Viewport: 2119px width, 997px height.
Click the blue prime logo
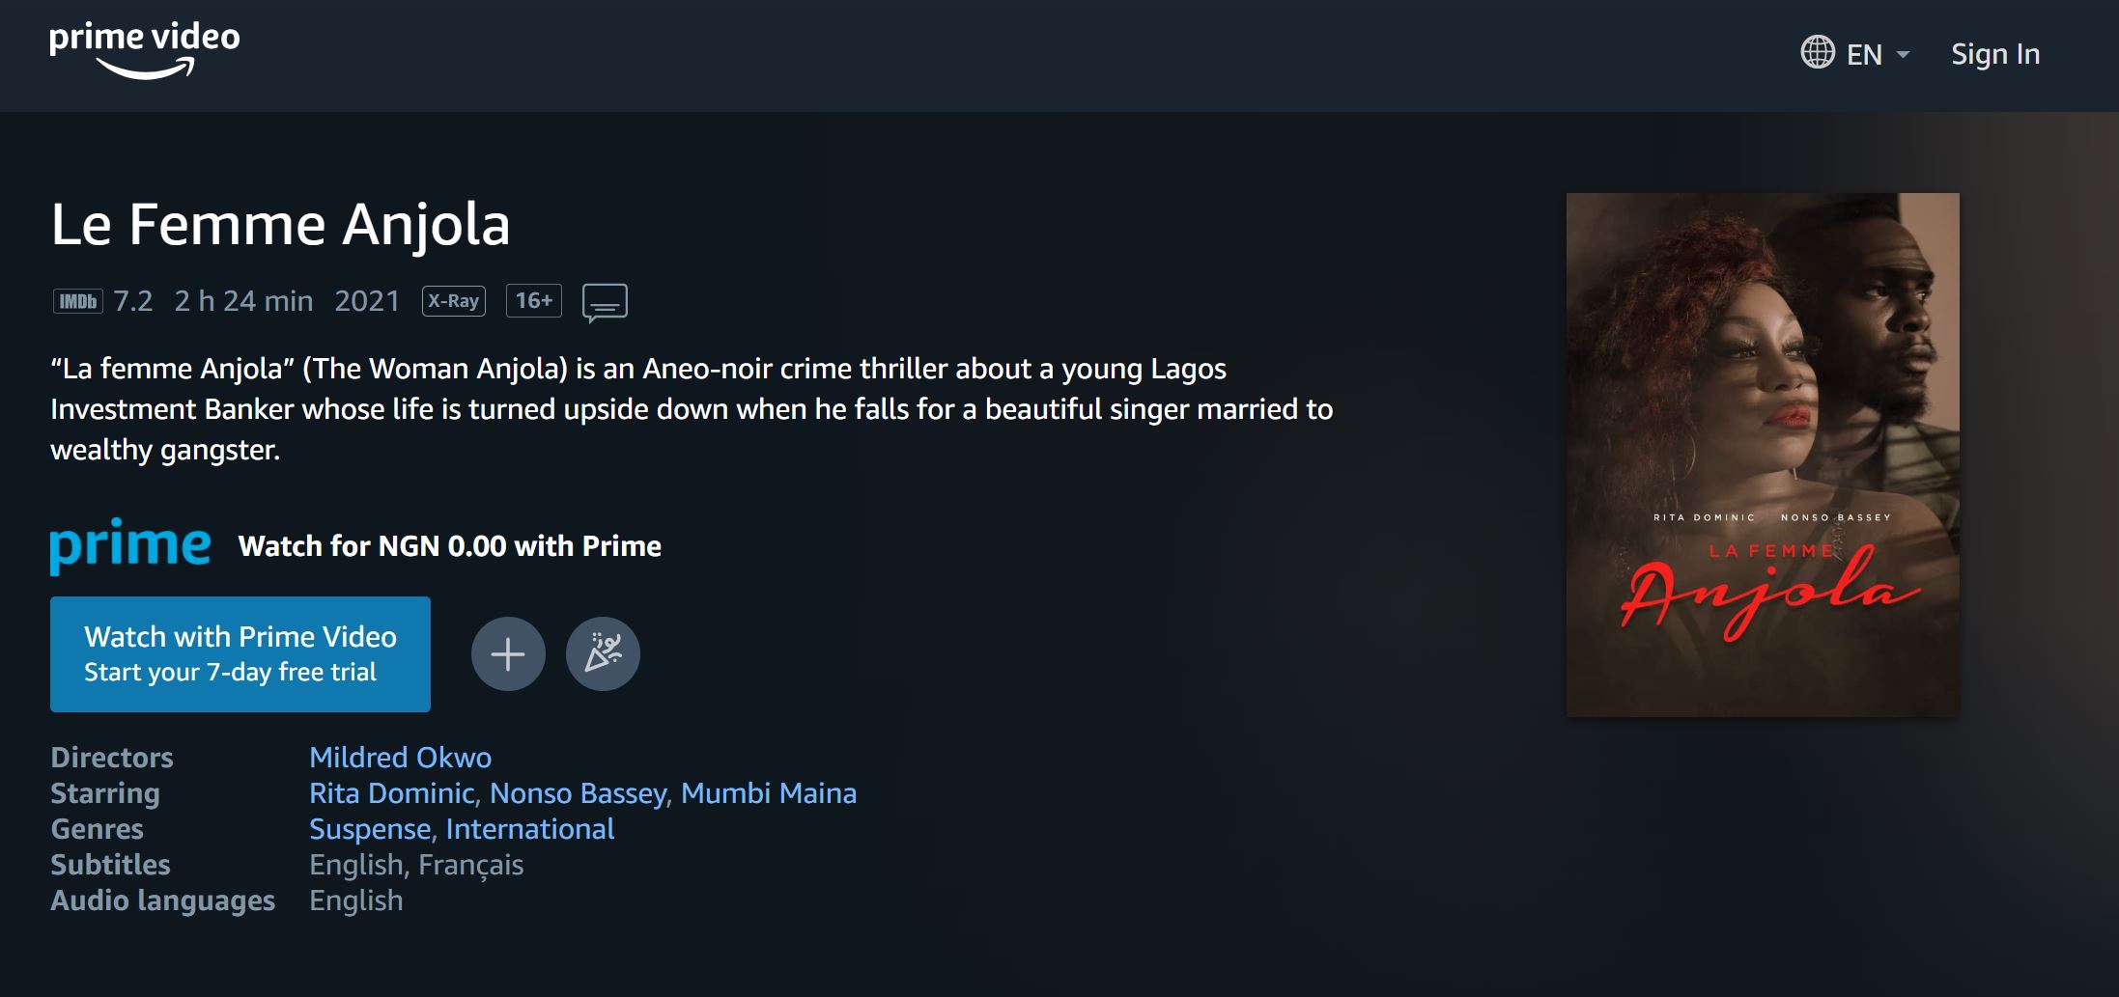[x=130, y=545]
